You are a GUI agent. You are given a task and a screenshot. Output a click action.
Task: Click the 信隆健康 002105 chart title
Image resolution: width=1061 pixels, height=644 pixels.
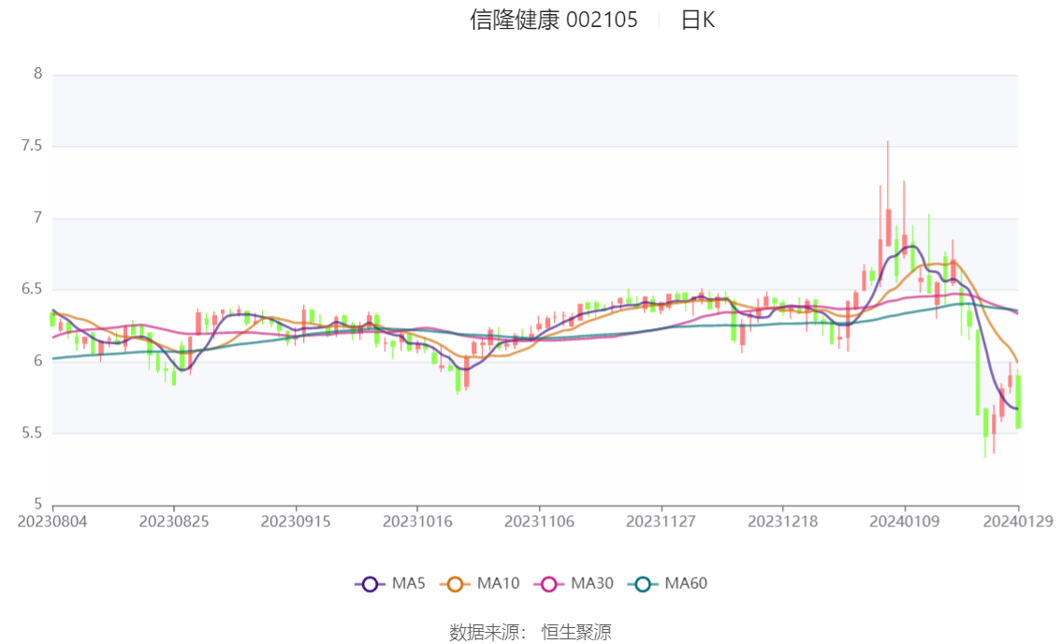point(554,20)
